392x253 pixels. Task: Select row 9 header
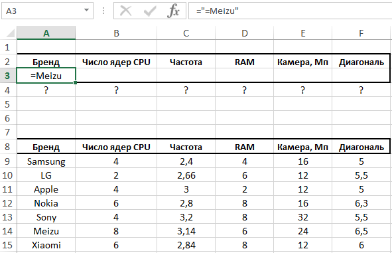click(7, 161)
